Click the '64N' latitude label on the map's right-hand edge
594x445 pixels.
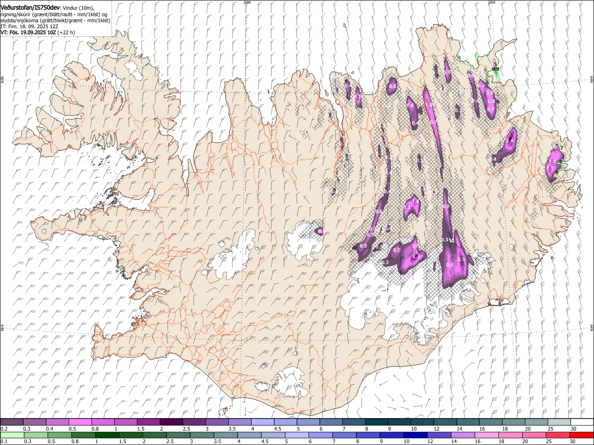click(x=592, y=327)
